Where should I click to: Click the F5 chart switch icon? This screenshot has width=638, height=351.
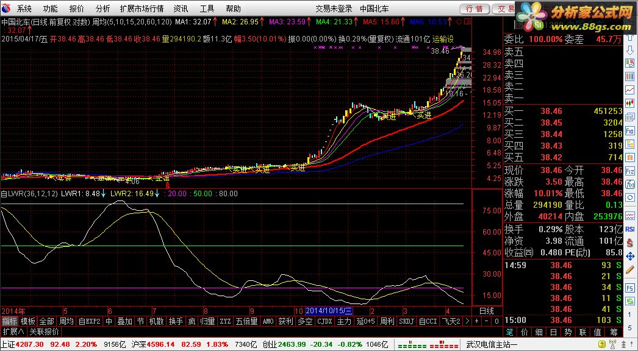coord(630,288)
